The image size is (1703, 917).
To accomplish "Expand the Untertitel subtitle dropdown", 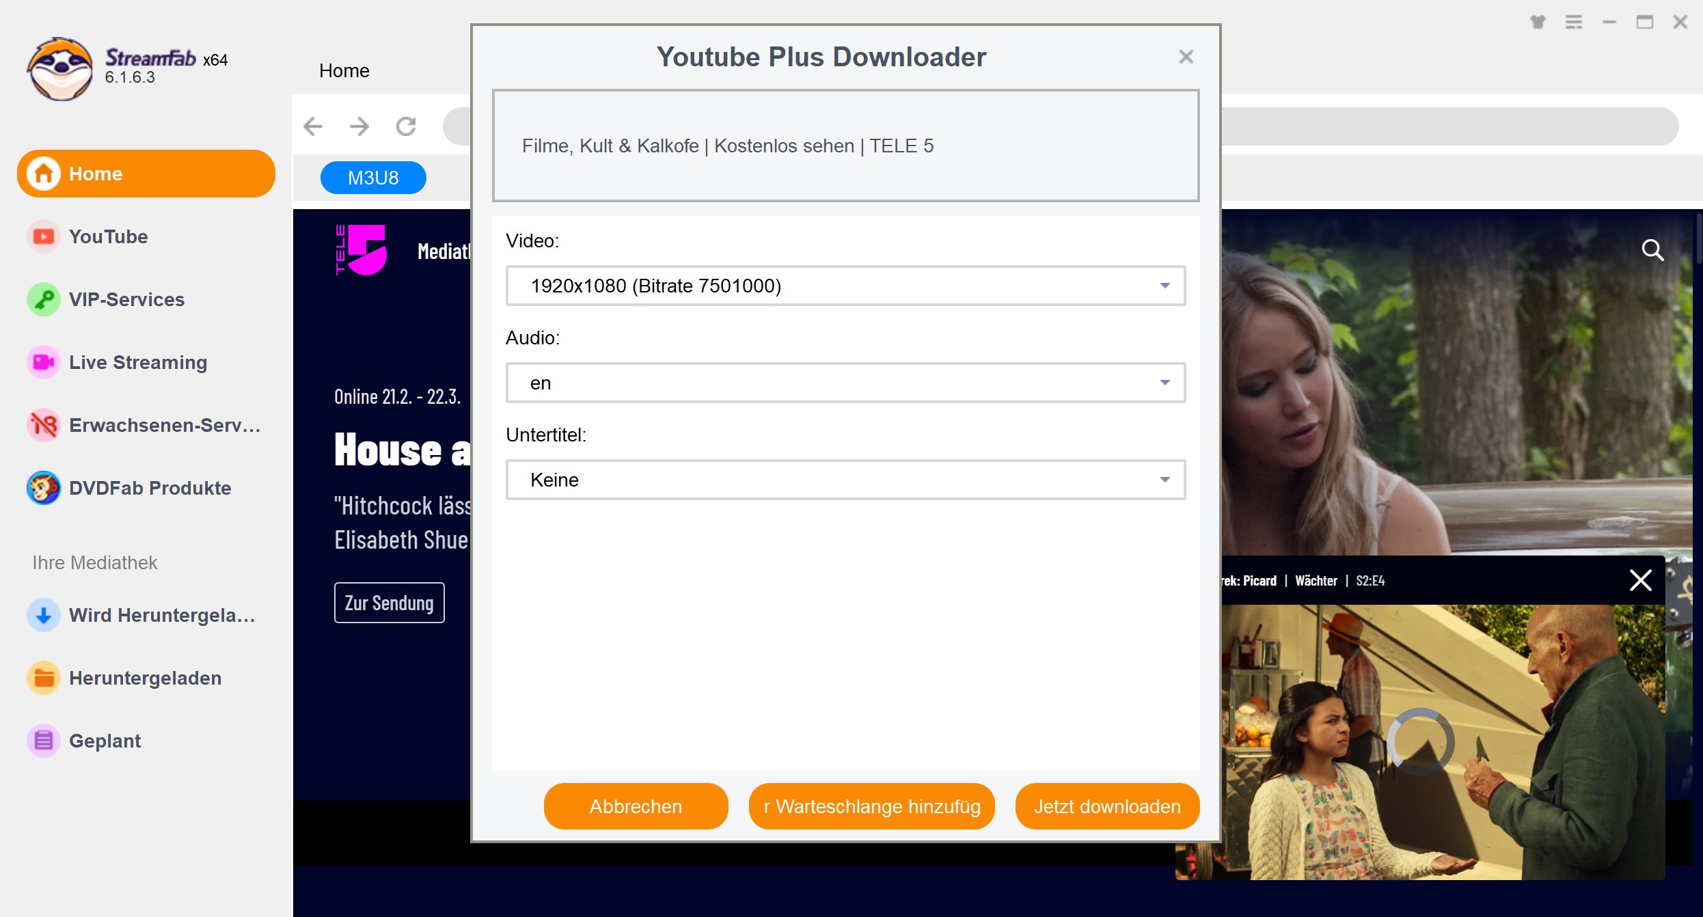I will [1167, 480].
